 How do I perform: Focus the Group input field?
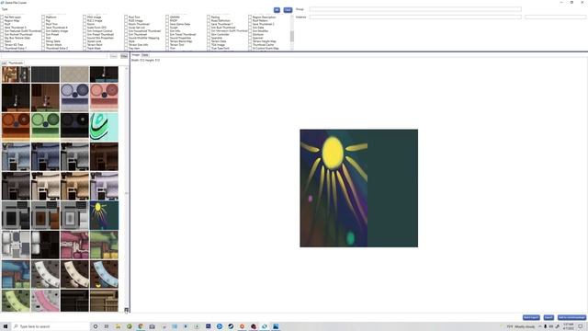coord(415,9)
